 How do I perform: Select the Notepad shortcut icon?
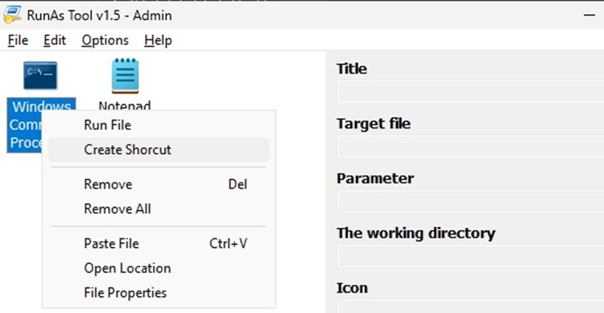[x=125, y=76]
